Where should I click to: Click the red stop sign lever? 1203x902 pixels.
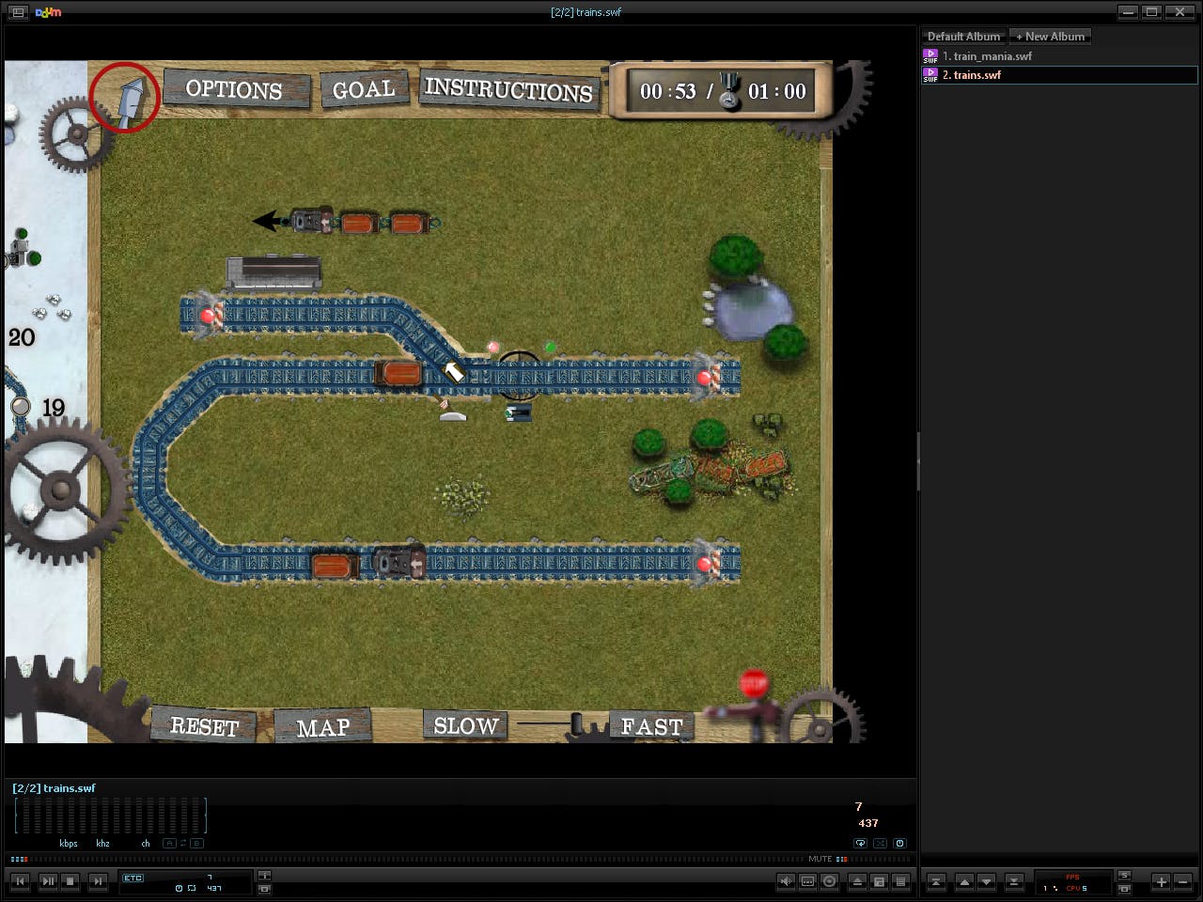pos(754,684)
